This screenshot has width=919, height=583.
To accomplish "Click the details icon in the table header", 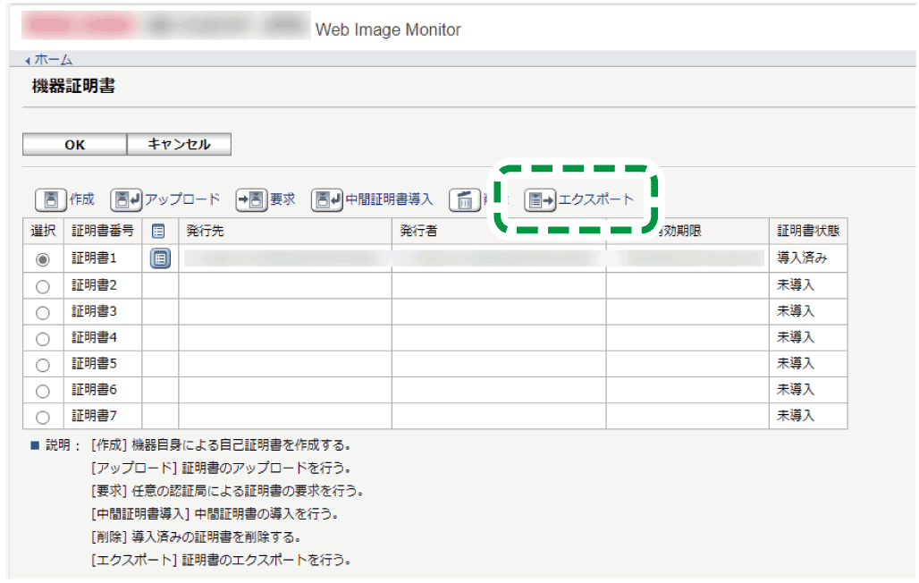I will coord(158,231).
